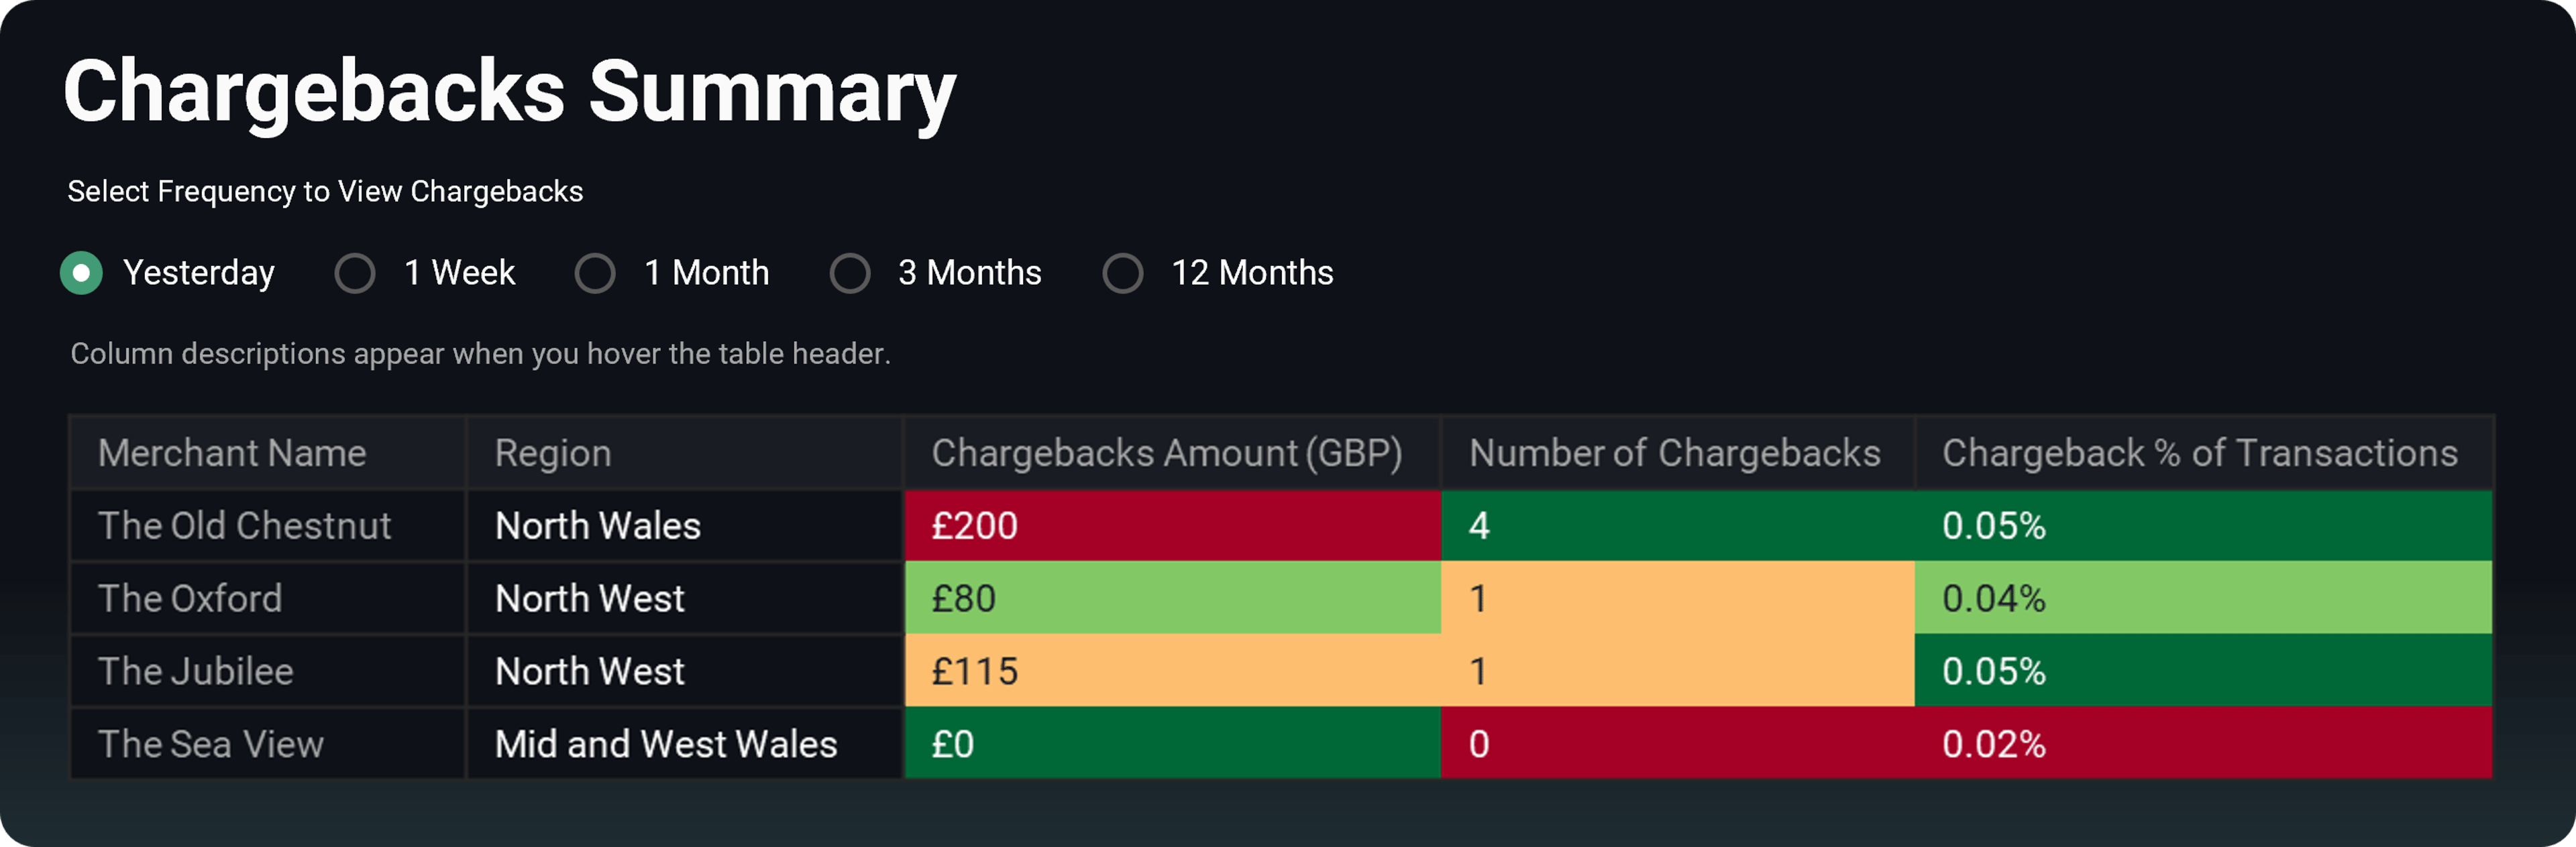
Task: Click the Mid and West Wales cell
Action: pos(666,744)
